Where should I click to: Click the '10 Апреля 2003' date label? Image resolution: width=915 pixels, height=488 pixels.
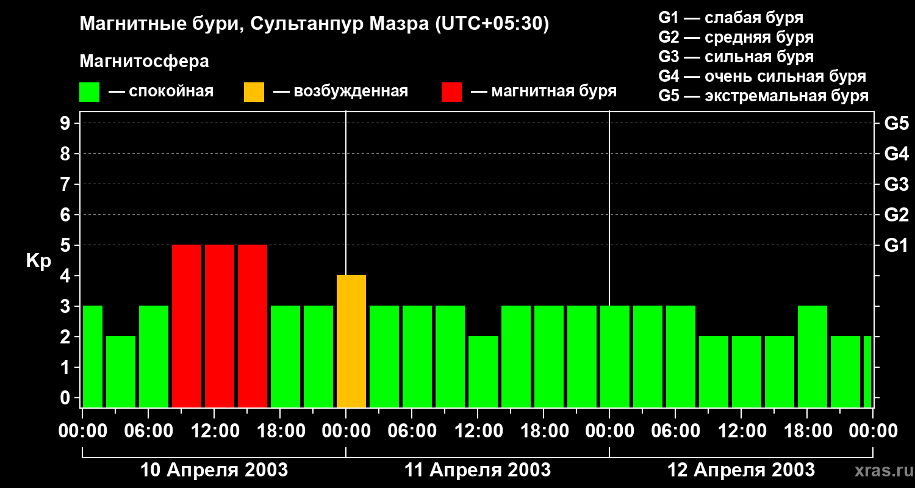click(x=214, y=470)
